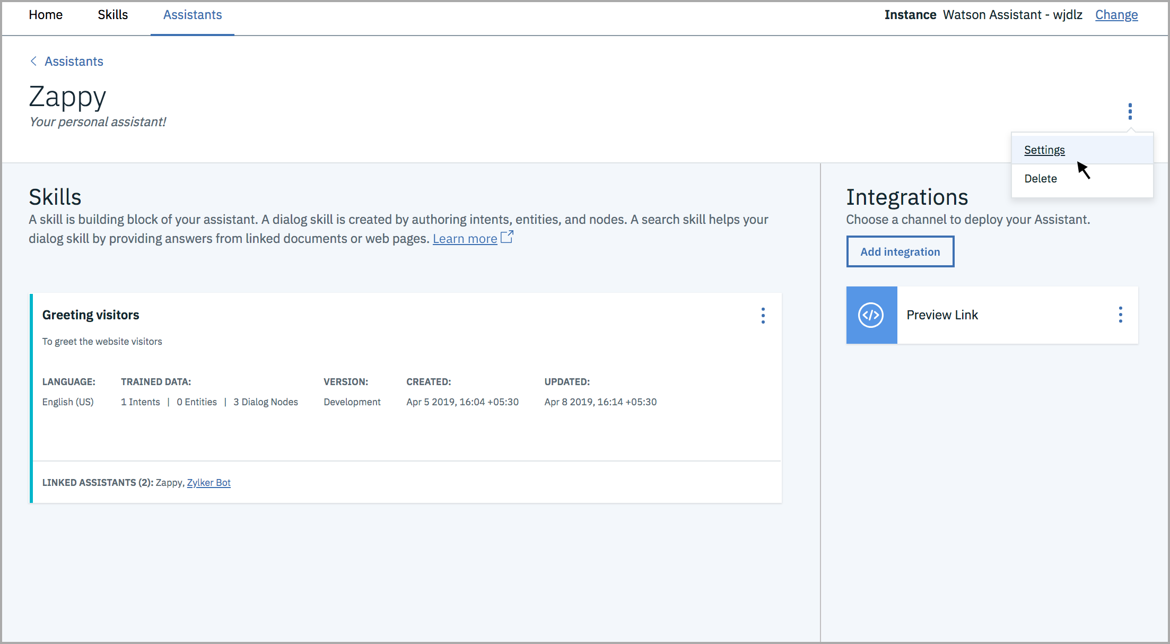Select Delete from the assistant menu

tap(1041, 178)
